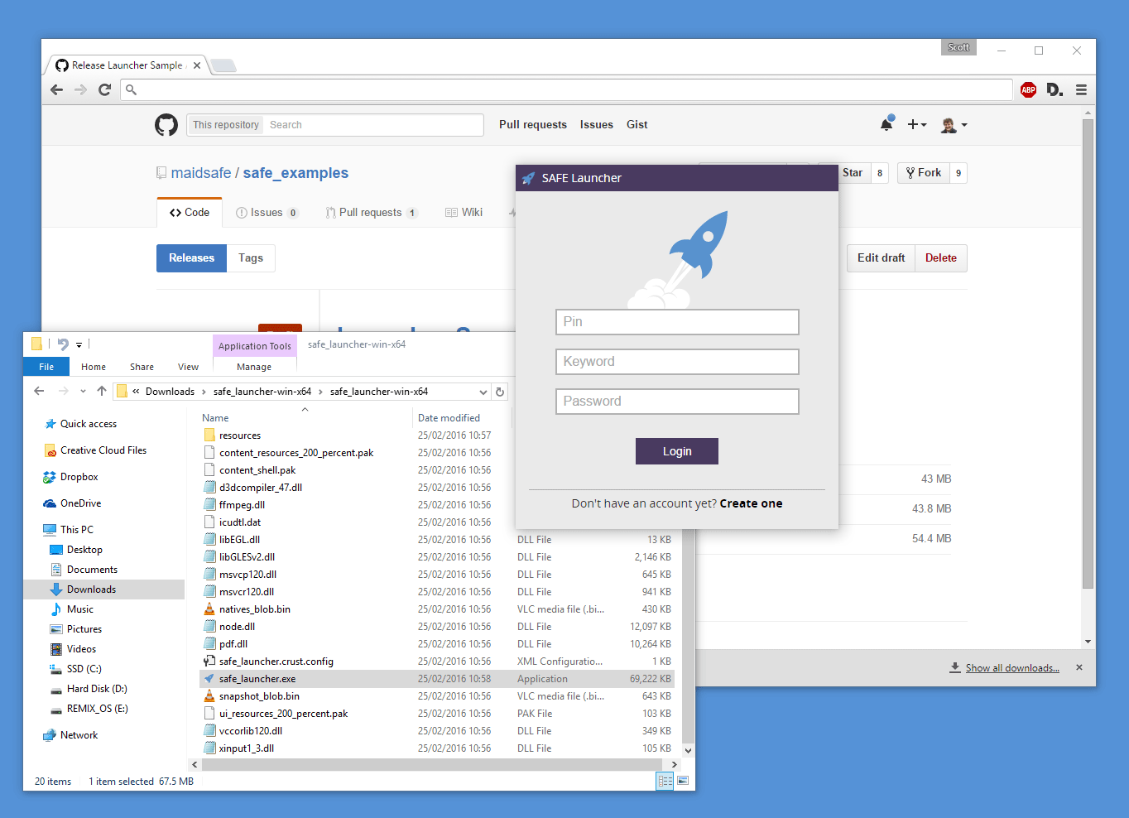Open the Share ribbon tab
Screen dimensions: 1129x818
coord(142,367)
